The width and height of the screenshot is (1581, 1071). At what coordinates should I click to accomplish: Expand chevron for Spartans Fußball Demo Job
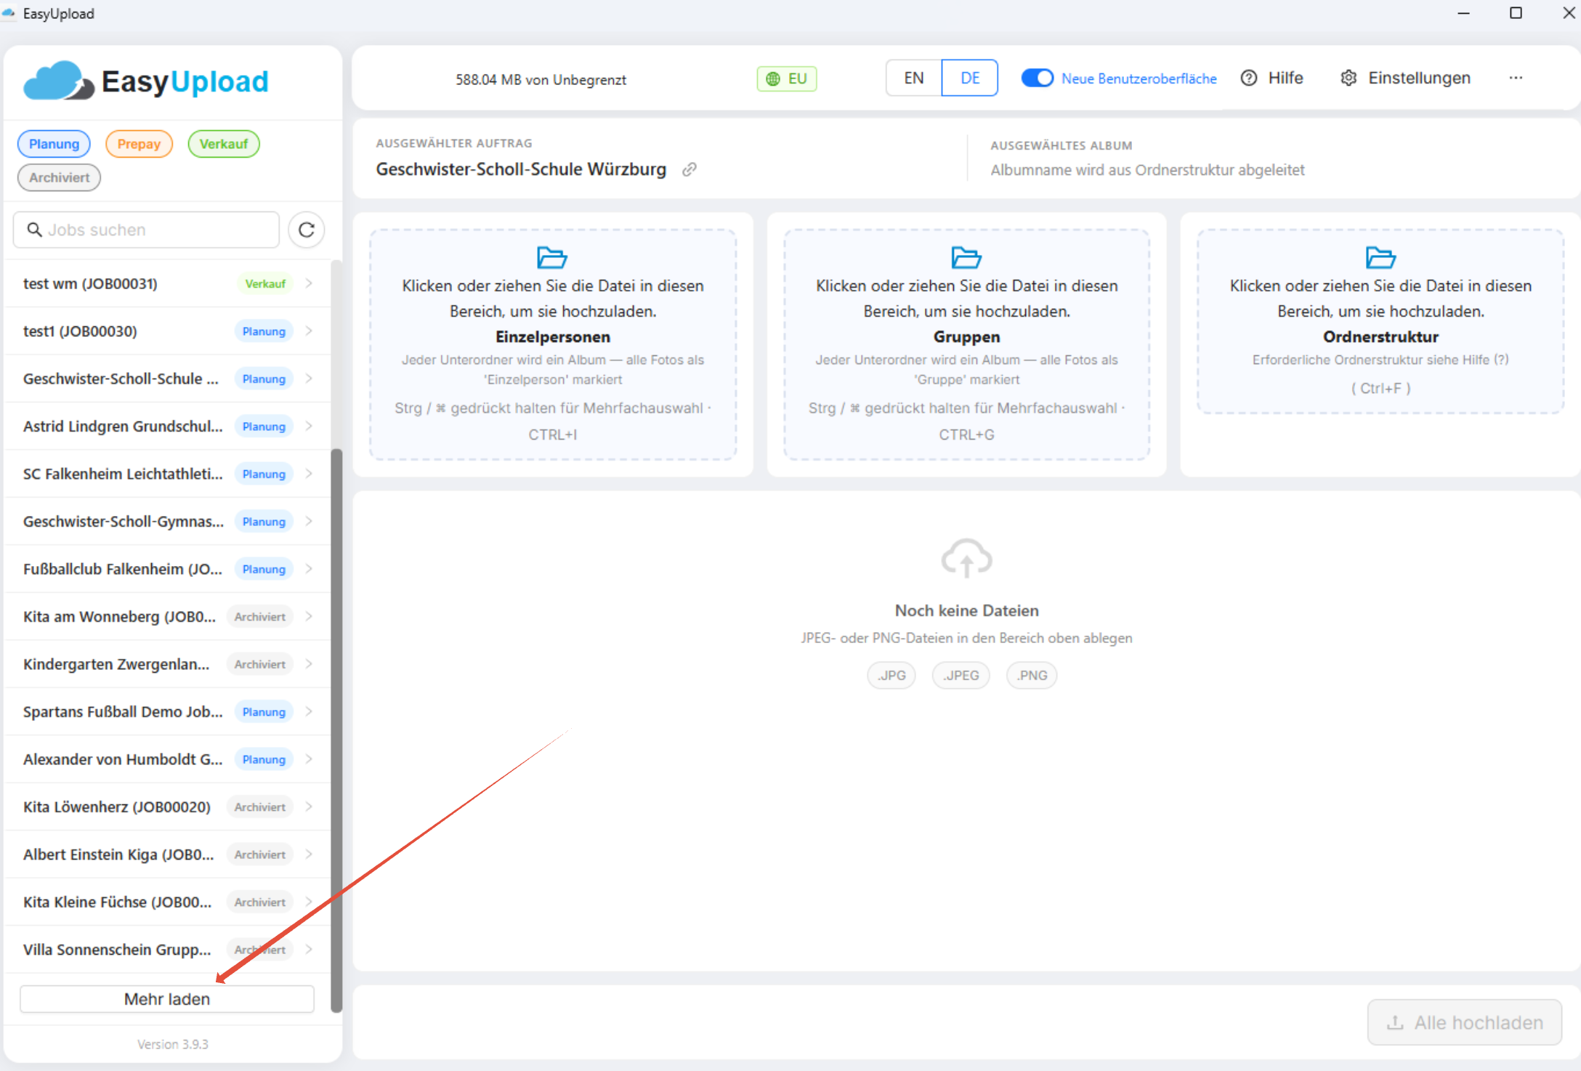pos(310,711)
